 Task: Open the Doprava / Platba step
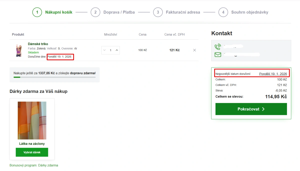pos(119,12)
